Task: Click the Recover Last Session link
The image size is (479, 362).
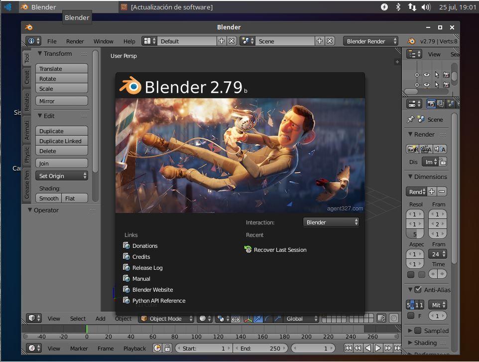Action: click(280, 250)
